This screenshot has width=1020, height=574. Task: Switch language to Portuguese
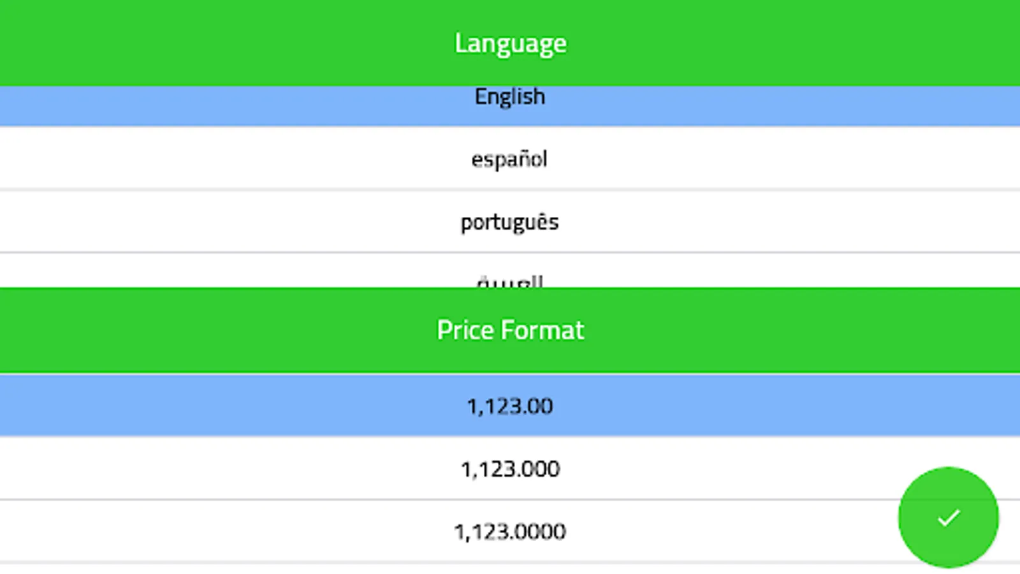[x=509, y=221]
